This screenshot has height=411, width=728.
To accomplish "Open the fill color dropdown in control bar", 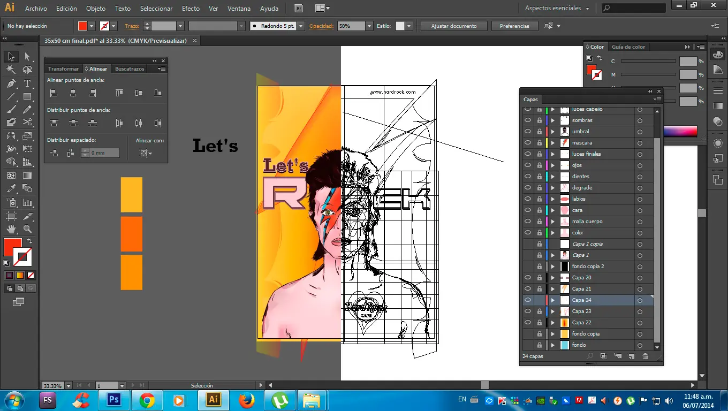I will (x=92, y=26).
